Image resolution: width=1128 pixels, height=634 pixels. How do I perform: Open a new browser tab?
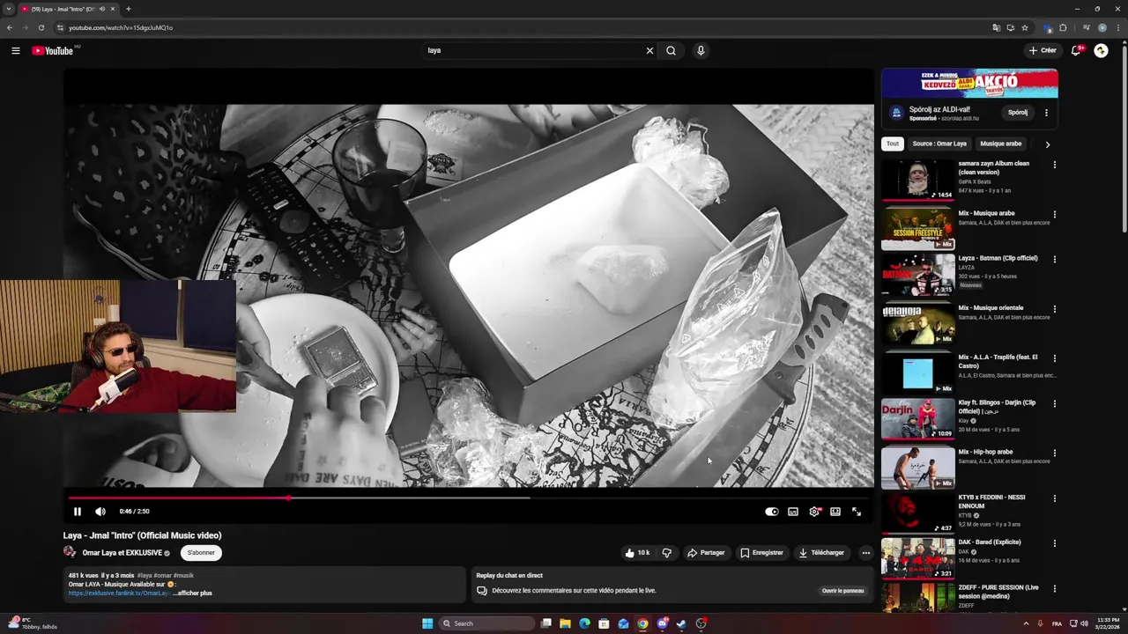pyautogui.click(x=129, y=9)
